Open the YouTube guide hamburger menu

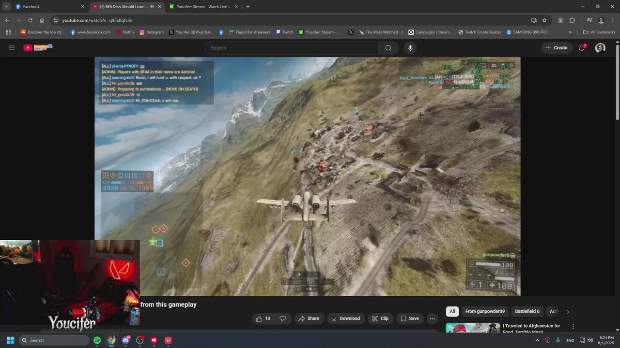[12, 48]
